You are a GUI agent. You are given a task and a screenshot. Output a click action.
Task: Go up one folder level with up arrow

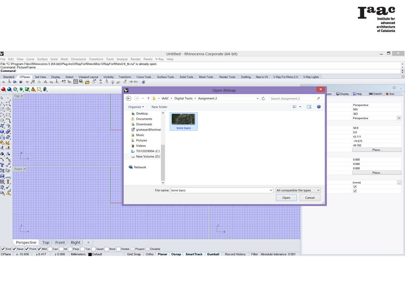coord(148,98)
